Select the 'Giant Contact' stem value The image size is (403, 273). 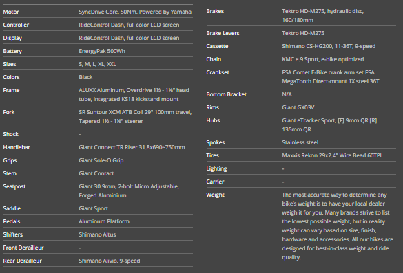(96, 173)
